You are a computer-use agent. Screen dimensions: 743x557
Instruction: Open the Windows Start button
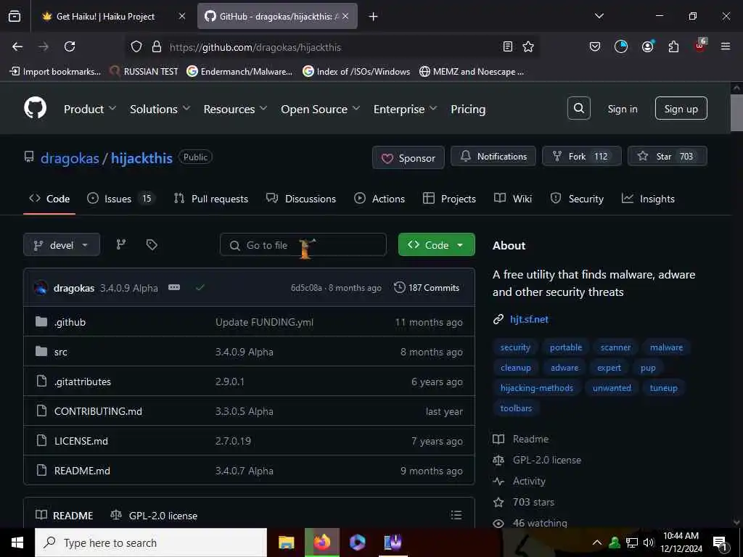(x=17, y=542)
